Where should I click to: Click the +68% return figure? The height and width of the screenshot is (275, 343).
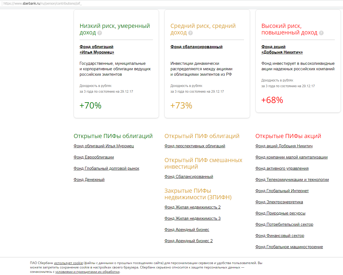tap(272, 100)
